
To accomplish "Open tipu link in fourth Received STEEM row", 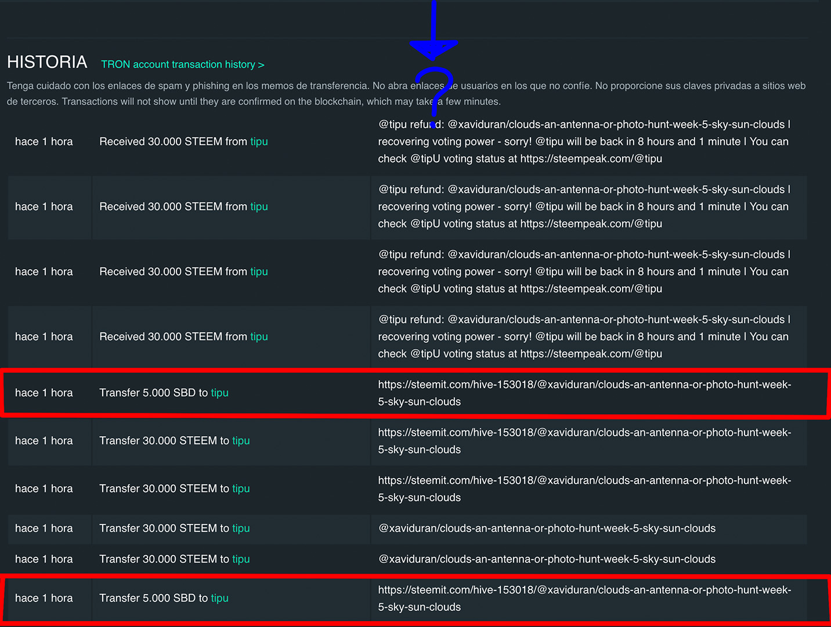I will click(x=259, y=336).
